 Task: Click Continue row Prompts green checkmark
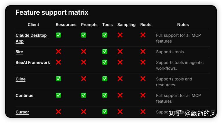click(x=84, y=95)
